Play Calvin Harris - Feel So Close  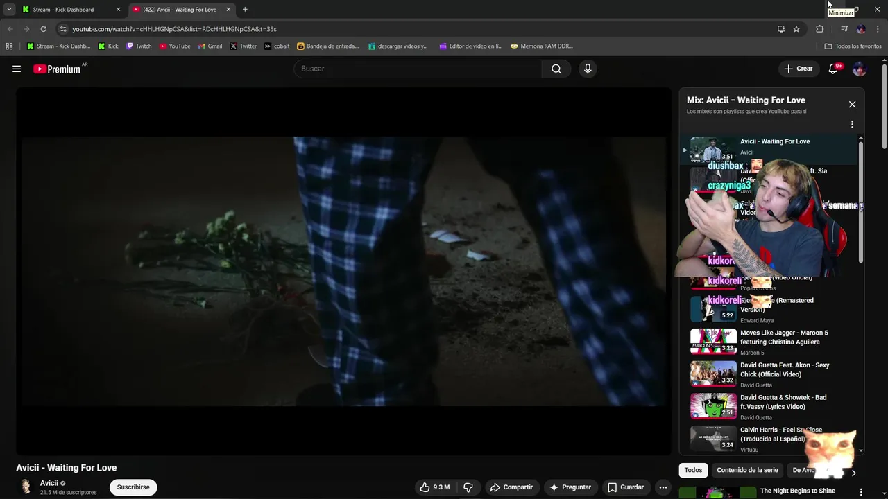point(770,439)
